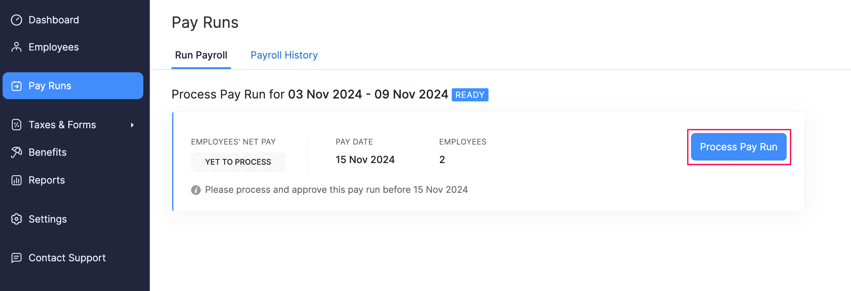Click the Dashboard gauge icon
This screenshot has width=851, height=291.
(16, 20)
